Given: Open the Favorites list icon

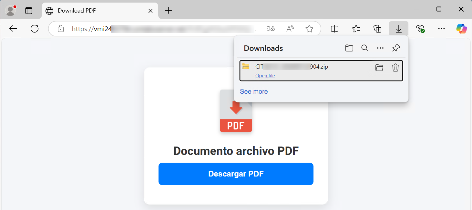Looking at the screenshot, I should 356,29.
